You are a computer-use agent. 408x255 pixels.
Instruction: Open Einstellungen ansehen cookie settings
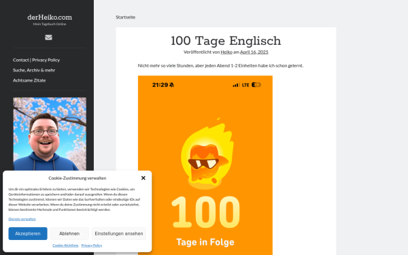[x=118, y=233]
